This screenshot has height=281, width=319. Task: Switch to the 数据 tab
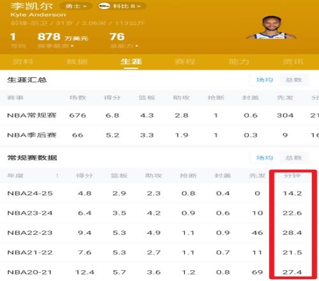click(x=77, y=61)
